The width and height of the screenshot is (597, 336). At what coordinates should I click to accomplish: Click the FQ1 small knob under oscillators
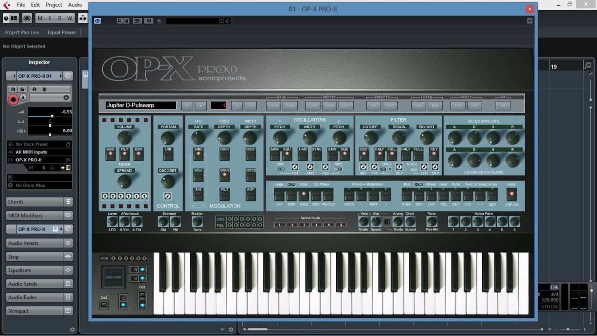coord(295,167)
